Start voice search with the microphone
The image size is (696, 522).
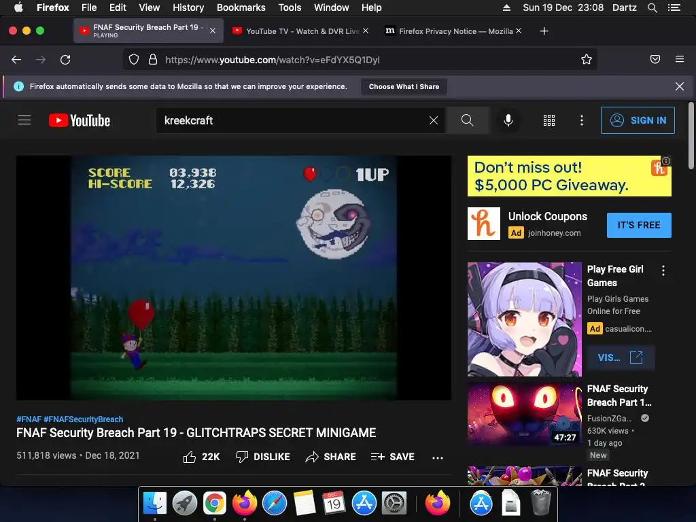(x=508, y=120)
